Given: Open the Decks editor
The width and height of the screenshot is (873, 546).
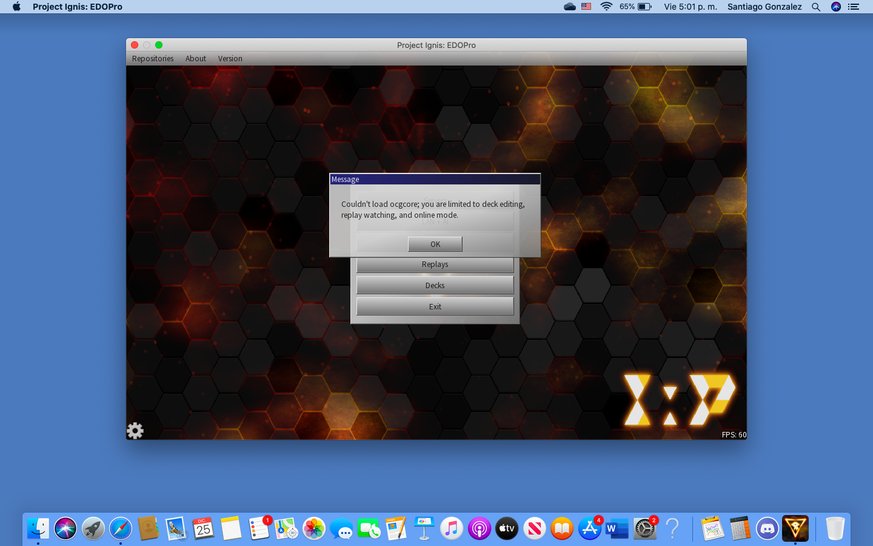Looking at the screenshot, I should click(435, 285).
